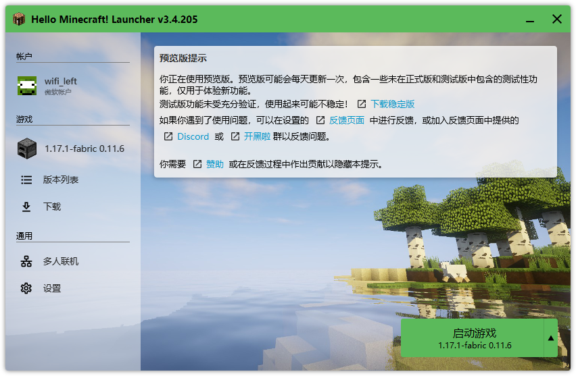Click external link icon before Discord
Image resolution: width=576 pixels, height=376 pixels.
tap(168, 136)
